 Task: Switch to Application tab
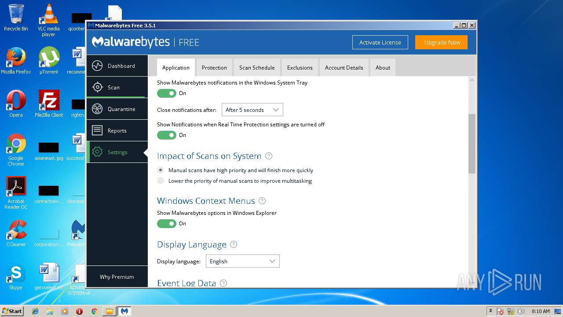[x=176, y=67]
